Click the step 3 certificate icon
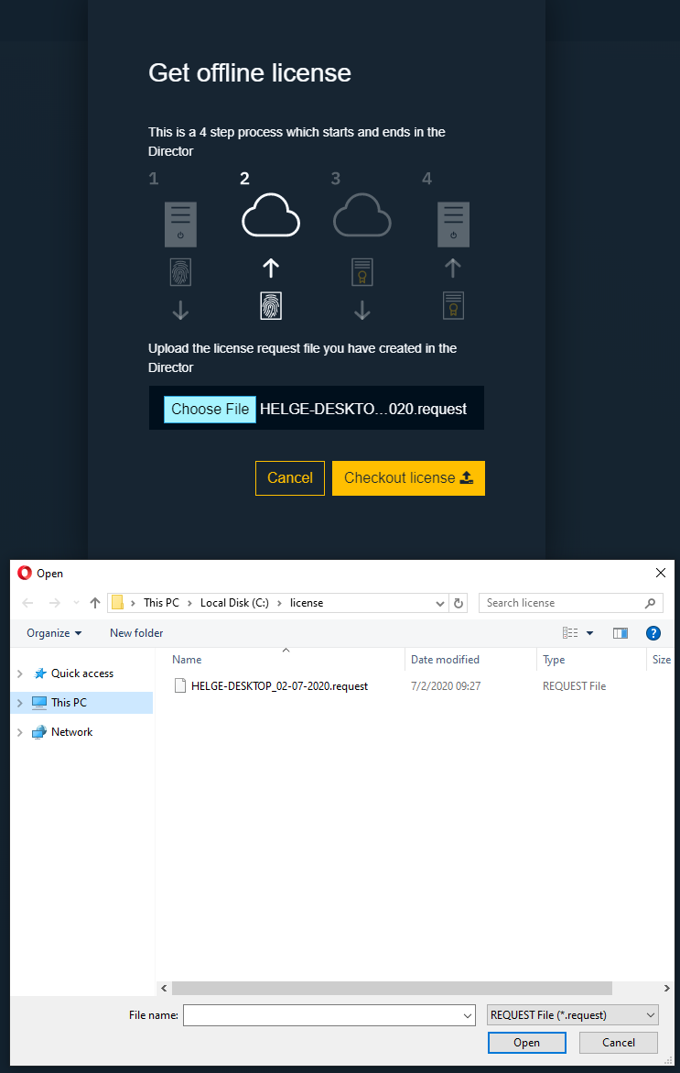Image resolution: width=680 pixels, height=1073 pixels. (362, 271)
